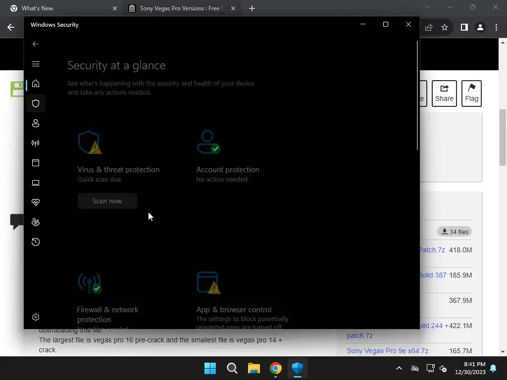The height and width of the screenshot is (380, 507).
Task: Open Account protection person sidebar icon
Action: pyautogui.click(x=36, y=123)
